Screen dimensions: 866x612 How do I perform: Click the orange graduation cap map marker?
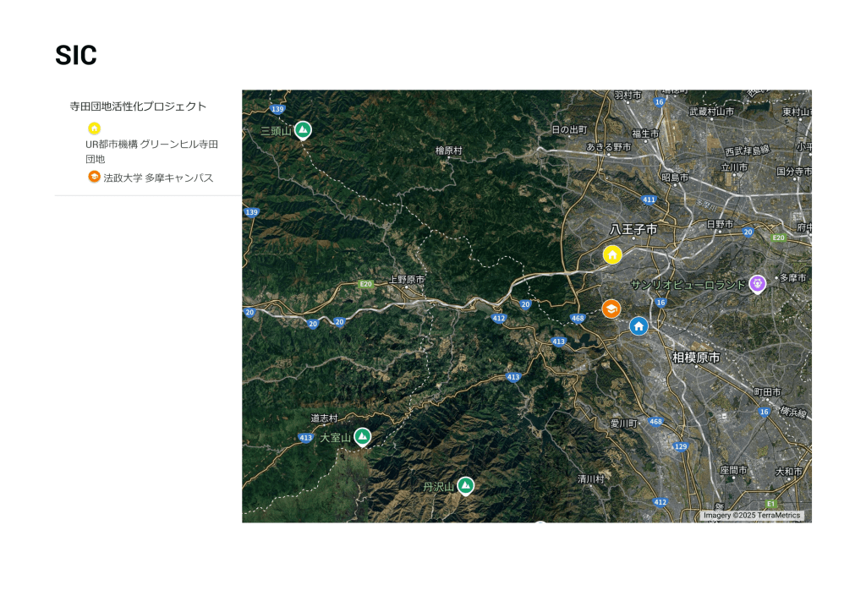tap(611, 309)
